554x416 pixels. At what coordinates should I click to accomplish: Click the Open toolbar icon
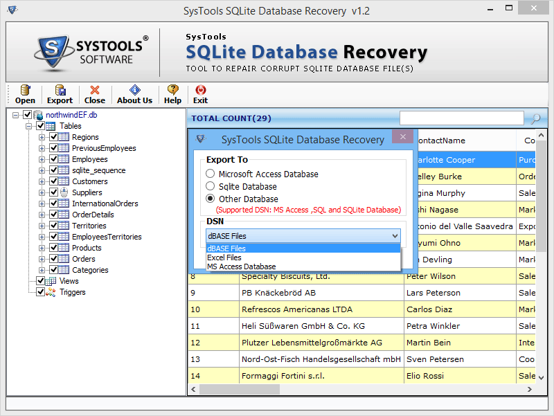click(25, 90)
